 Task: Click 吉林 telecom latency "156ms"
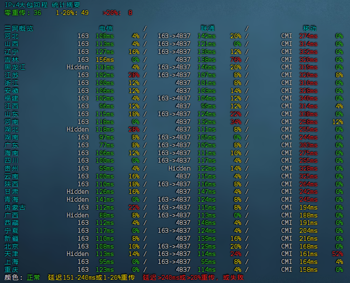tap(105, 59)
